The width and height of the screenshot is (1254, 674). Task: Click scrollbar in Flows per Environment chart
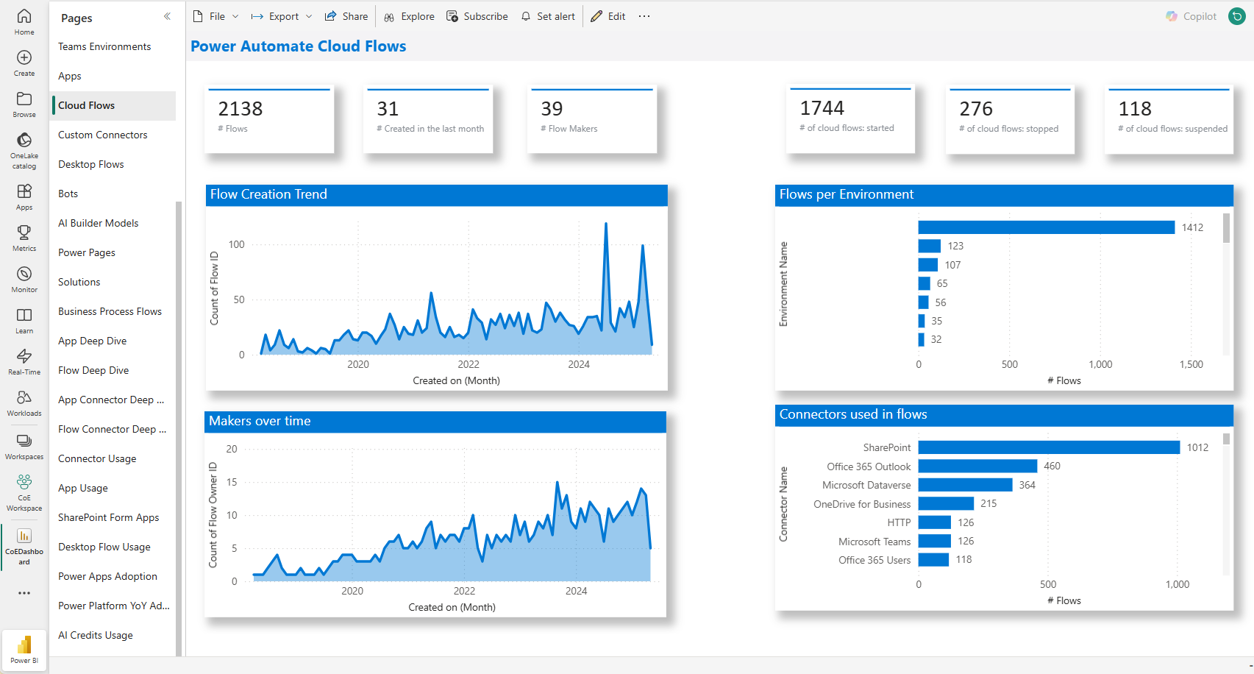point(1226,229)
